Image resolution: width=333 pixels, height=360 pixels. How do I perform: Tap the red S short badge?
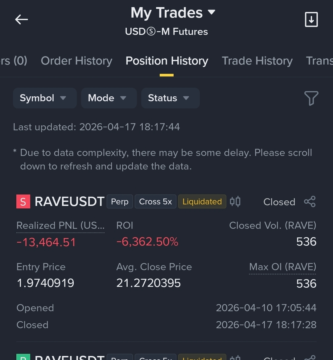tap(23, 202)
